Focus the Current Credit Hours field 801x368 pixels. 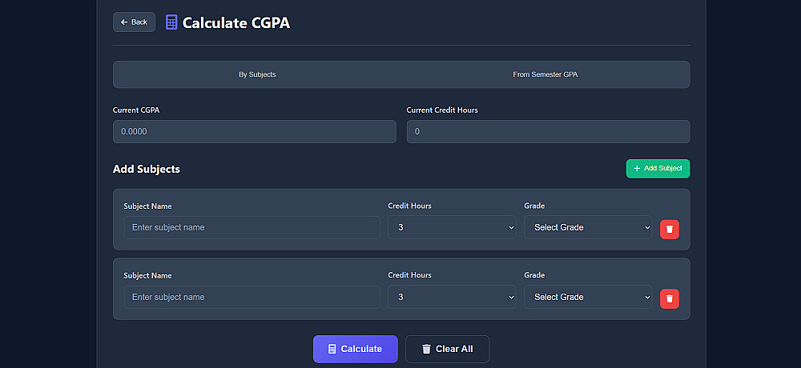[548, 131]
